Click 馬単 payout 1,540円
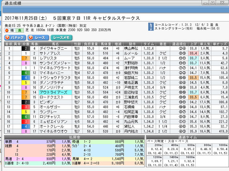Viewport: 229px width, 171px height. pos(118,159)
